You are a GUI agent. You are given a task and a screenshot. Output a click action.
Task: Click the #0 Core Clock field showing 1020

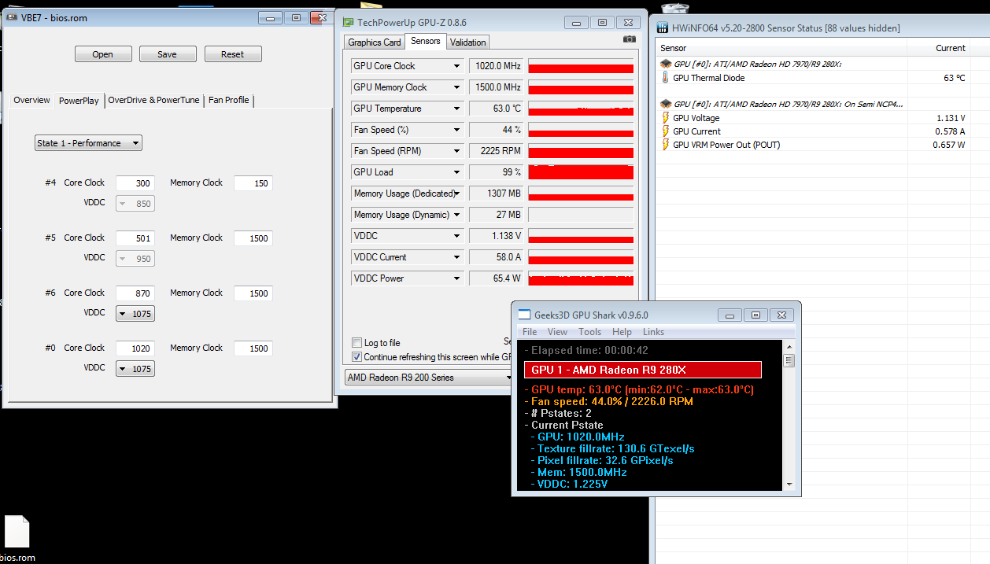pyautogui.click(x=135, y=348)
